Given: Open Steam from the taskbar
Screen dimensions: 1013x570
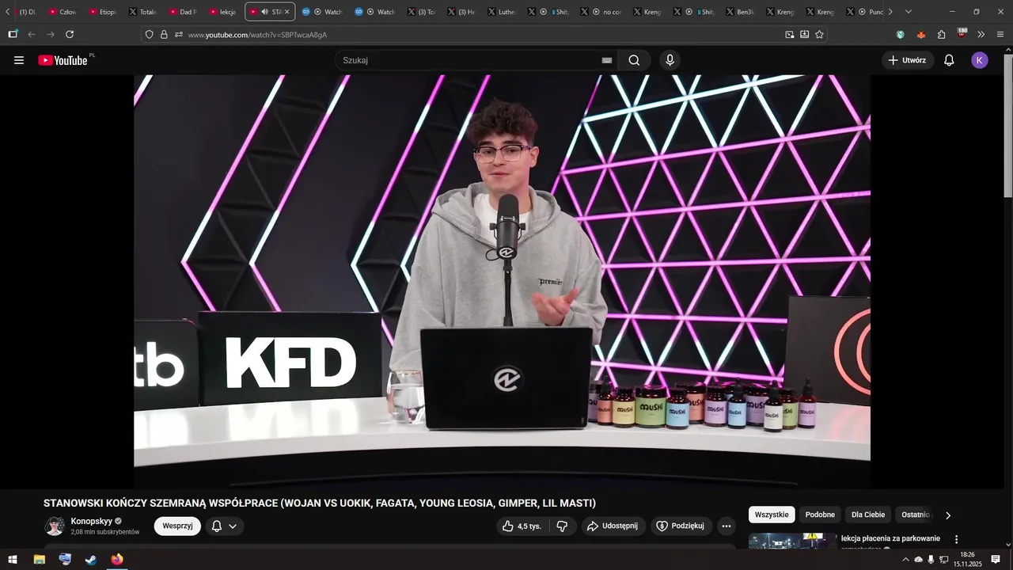Looking at the screenshot, I should tap(91, 560).
